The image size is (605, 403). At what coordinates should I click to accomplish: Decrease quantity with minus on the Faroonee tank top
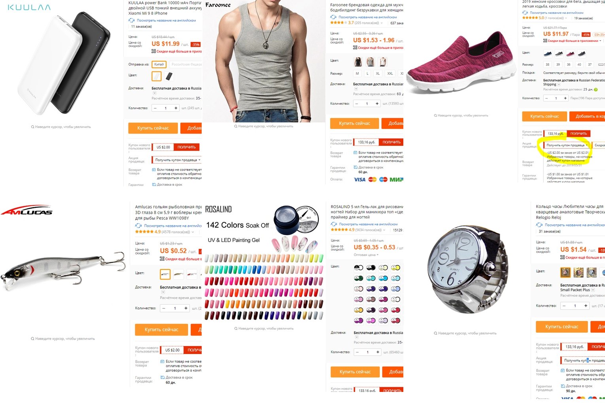click(x=357, y=104)
